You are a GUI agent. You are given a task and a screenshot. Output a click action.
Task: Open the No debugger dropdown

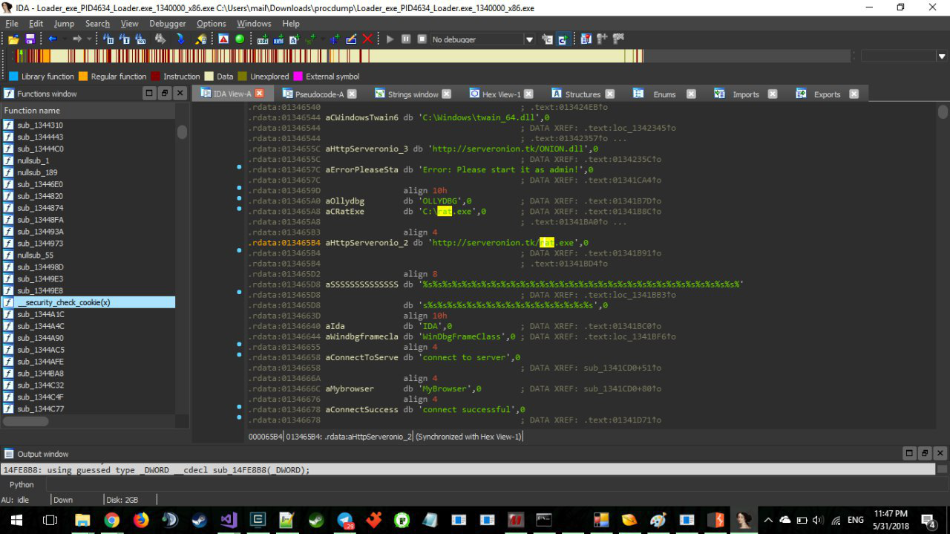tap(529, 39)
